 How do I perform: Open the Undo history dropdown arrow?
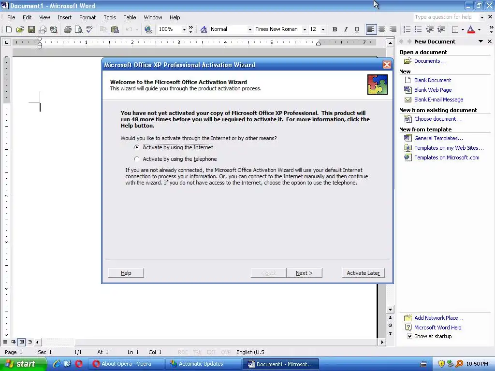pyautogui.click(x=137, y=29)
